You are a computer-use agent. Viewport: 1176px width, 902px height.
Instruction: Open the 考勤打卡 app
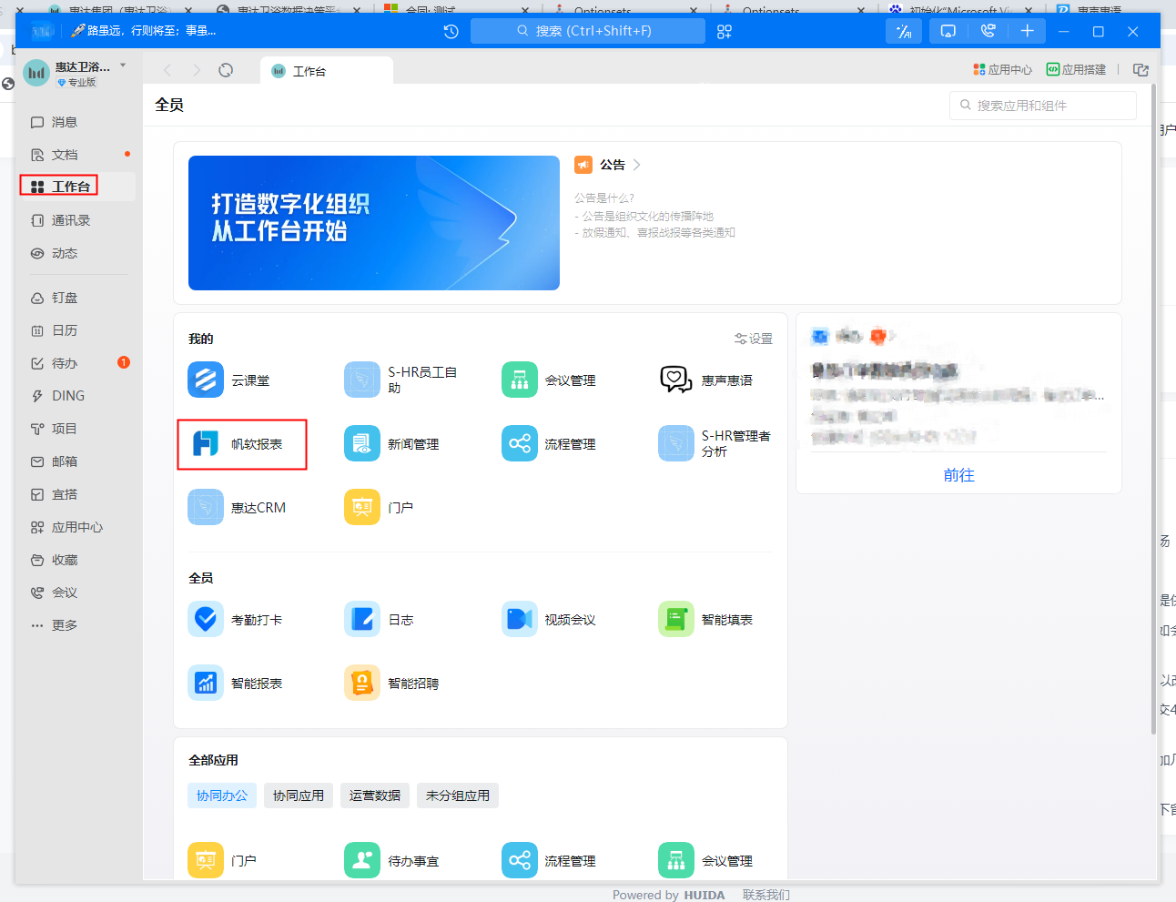(x=206, y=619)
